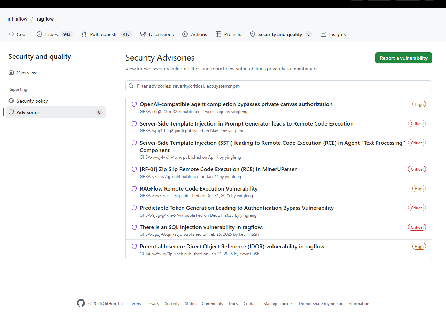
Task: Click the shield icon beside Advisories in sidebar
Action: pos(11,112)
